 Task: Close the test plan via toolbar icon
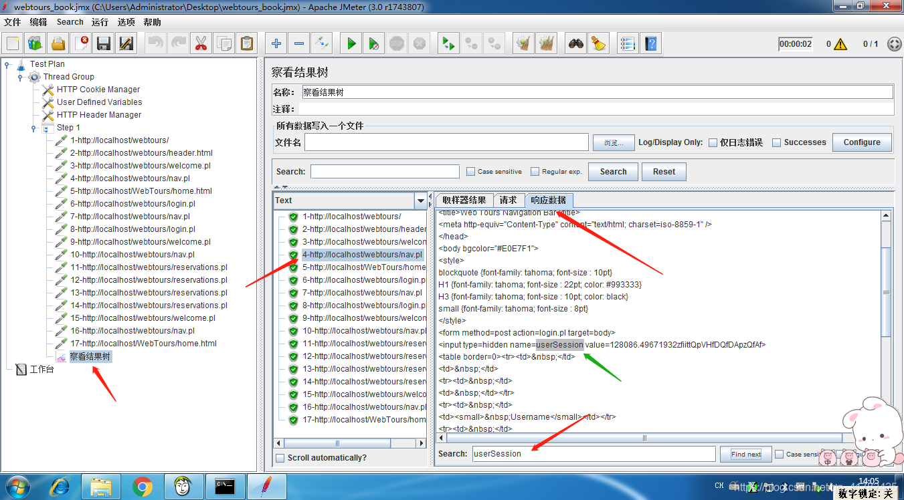pos(81,44)
